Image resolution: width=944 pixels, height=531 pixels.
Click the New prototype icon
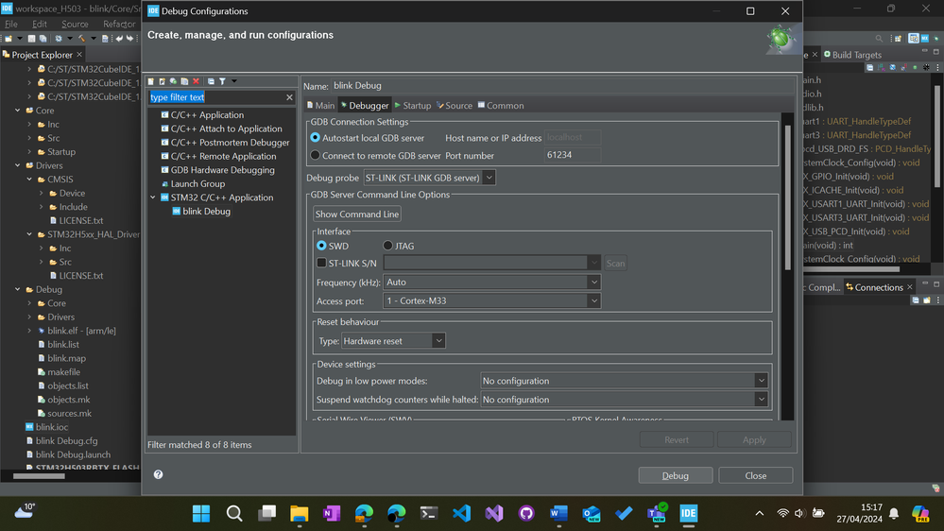point(162,81)
